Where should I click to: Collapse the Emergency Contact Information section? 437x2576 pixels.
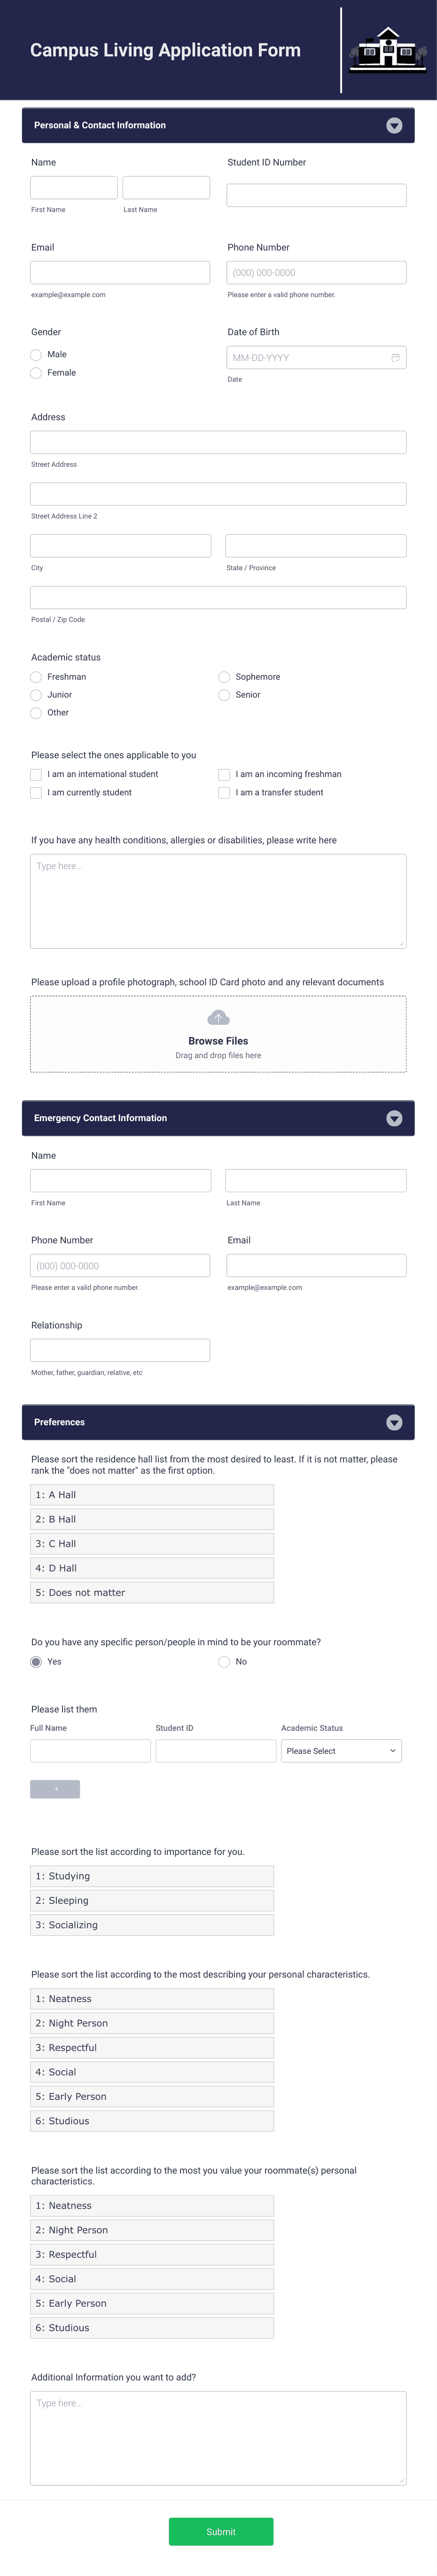click(x=394, y=1118)
